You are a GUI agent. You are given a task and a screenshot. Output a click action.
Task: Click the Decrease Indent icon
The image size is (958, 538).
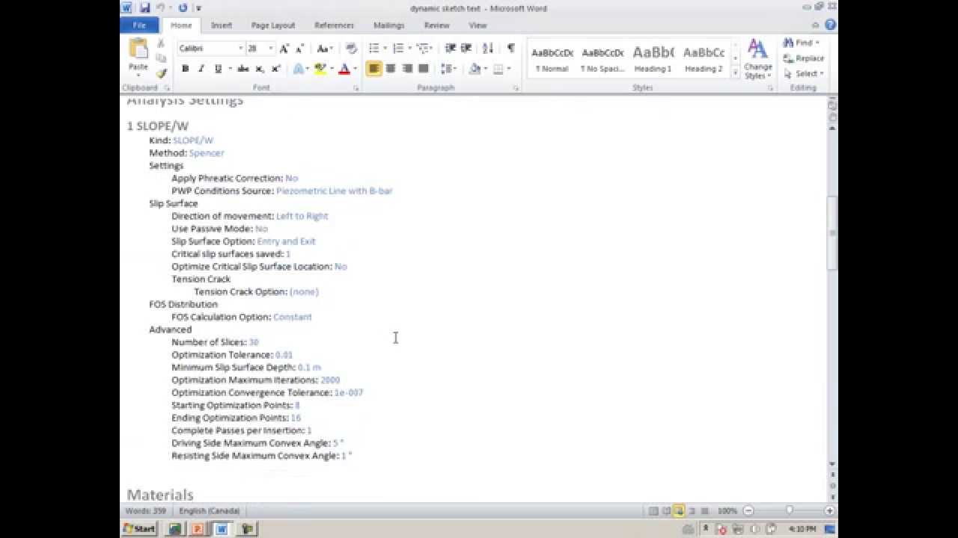pyautogui.click(x=451, y=49)
